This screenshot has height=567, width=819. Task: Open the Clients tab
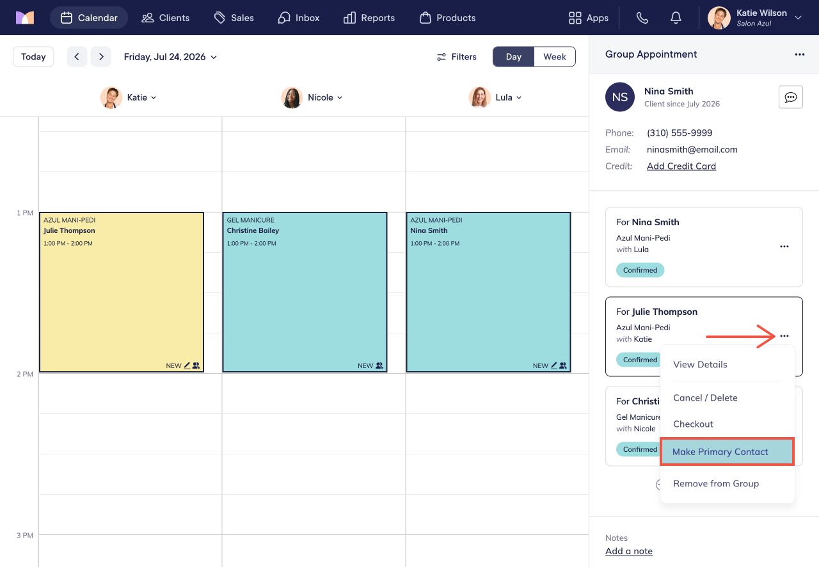[166, 18]
